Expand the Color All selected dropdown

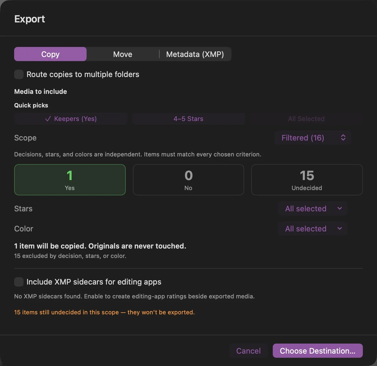[x=313, y=229]
